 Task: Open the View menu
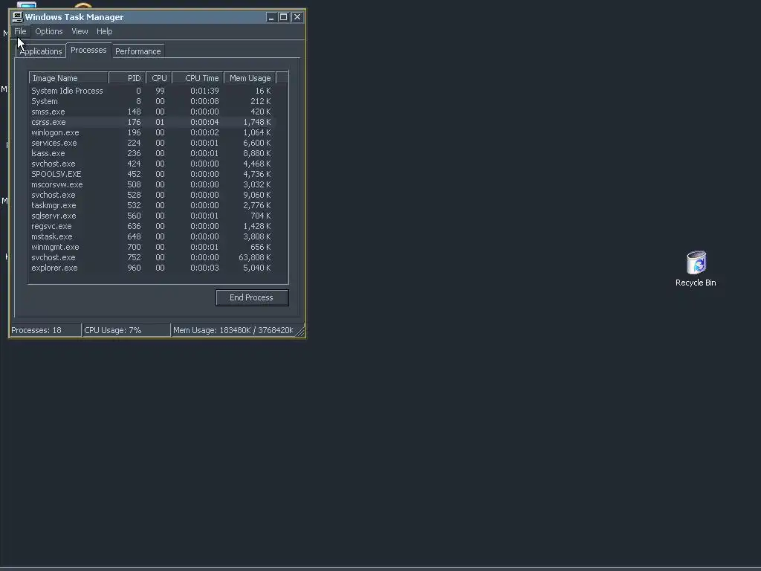[80, 31]
